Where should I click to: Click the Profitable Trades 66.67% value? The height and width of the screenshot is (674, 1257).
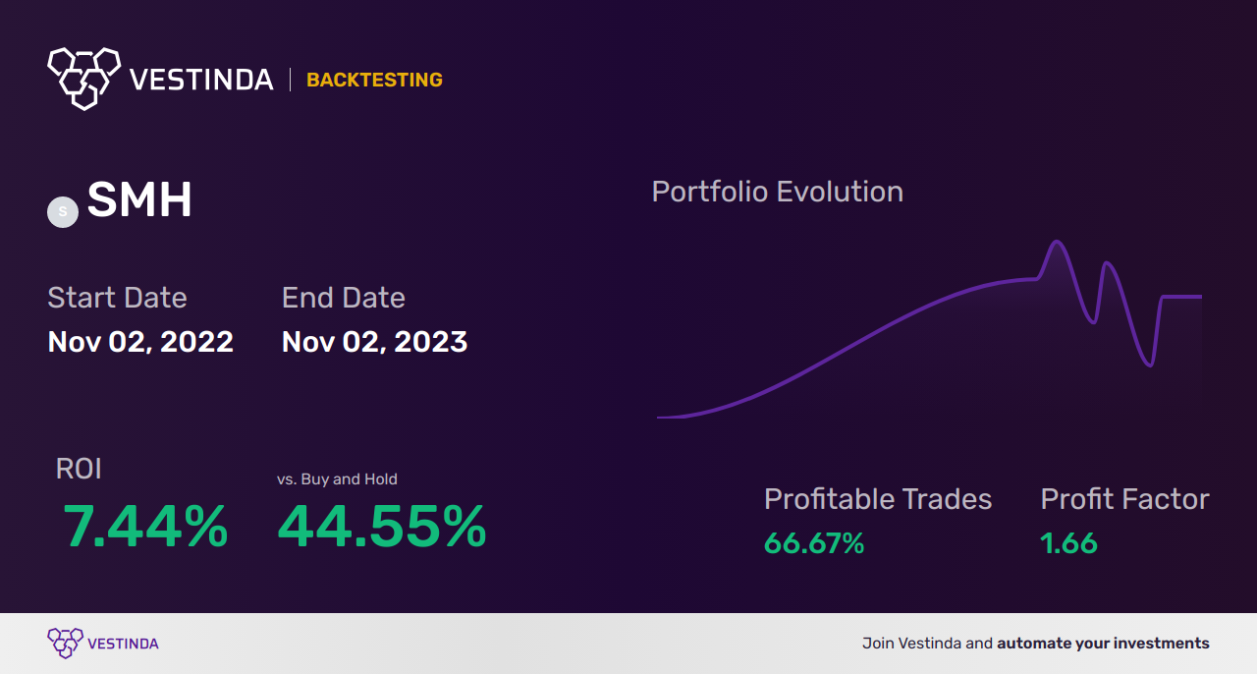pyautogui.click(x=814, y=543)
